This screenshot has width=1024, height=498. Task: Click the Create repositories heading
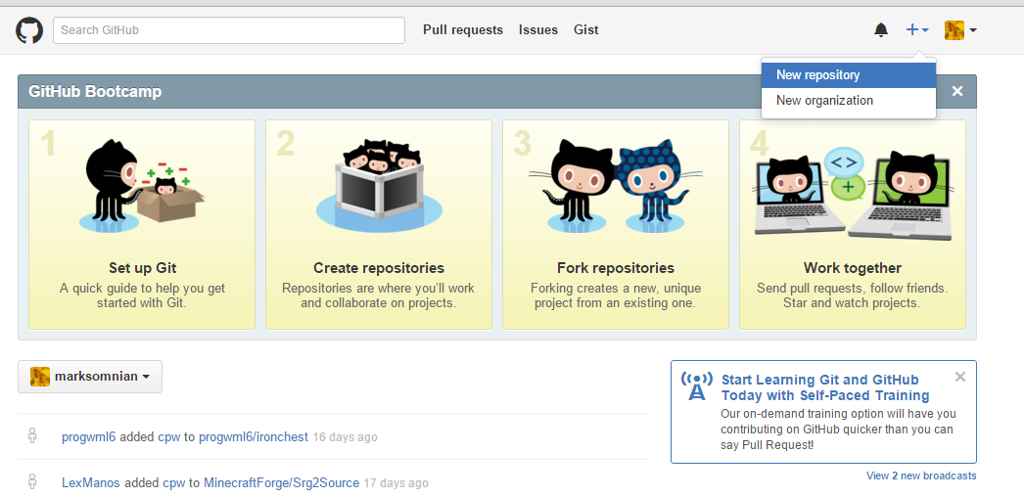(379, 268)
